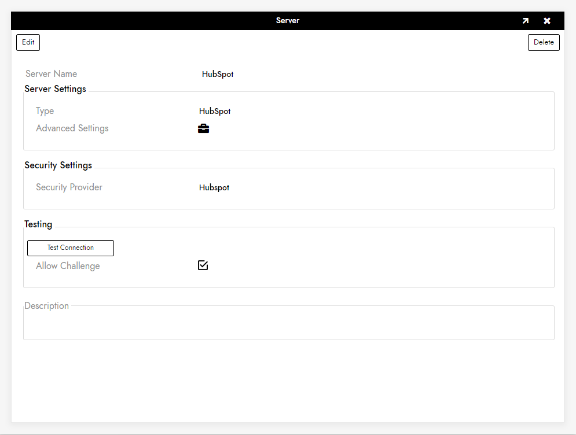Click the Description section label
This screenshot has height=435, width=576.
click(x=46, y=306)
